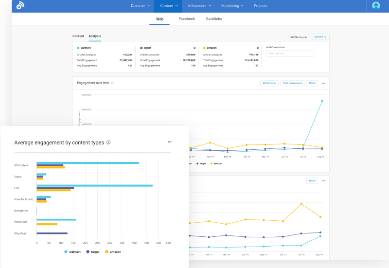Click the Add Comparison keyword field
389x268 pixels.
(x=290, y=54)
